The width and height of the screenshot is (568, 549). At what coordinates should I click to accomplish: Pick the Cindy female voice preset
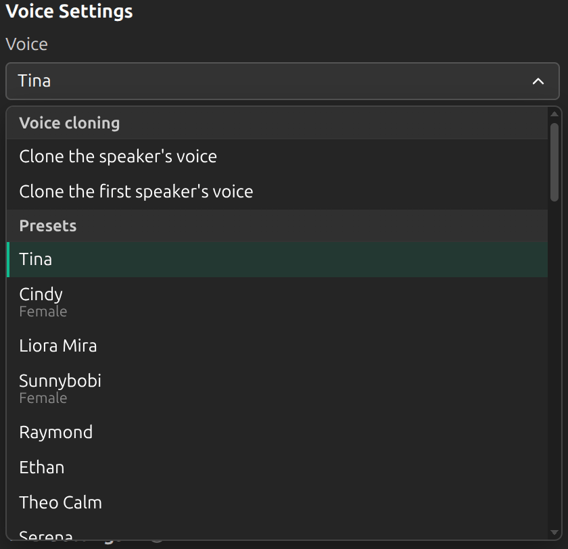(277, 302)
